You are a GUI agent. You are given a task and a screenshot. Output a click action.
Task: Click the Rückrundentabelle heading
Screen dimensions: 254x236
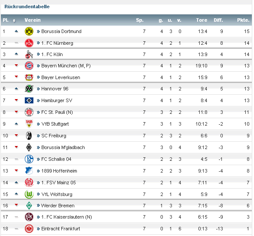point(27,7)
